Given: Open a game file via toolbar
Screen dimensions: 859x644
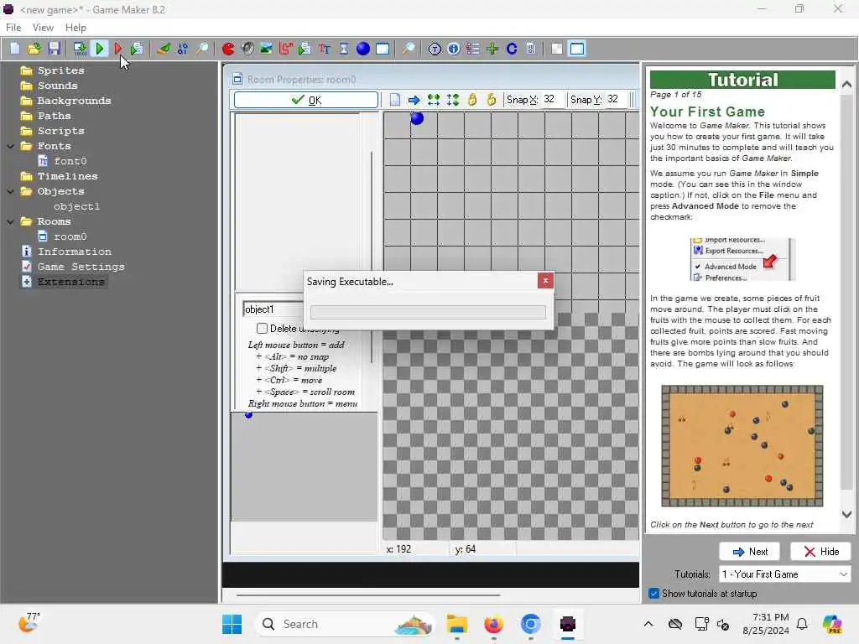Looking at the screenshot, I should pos(34,49).
